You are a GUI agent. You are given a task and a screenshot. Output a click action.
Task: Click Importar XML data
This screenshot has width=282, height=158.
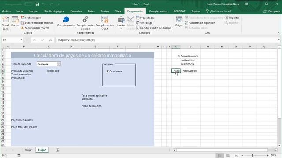(x=232, y=18)
